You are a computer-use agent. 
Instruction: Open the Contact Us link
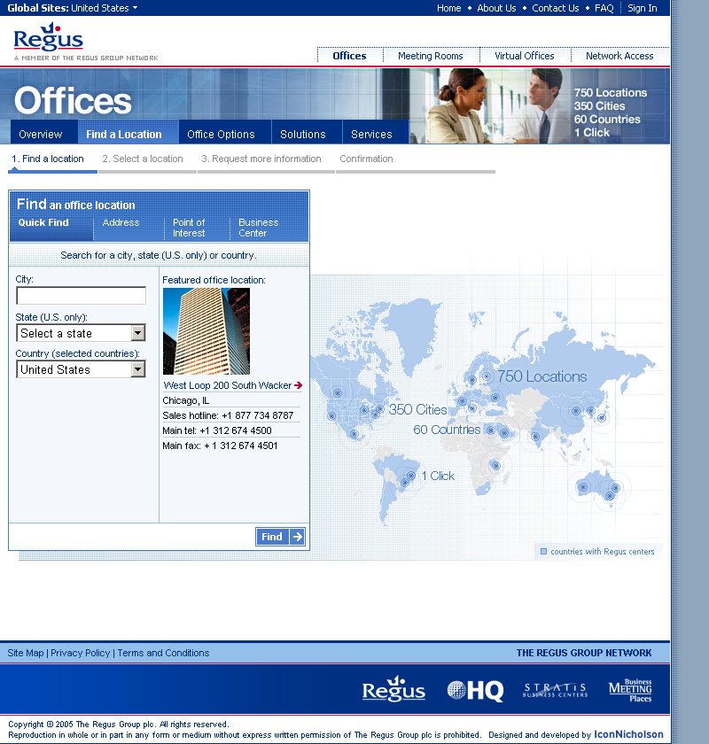556,8
